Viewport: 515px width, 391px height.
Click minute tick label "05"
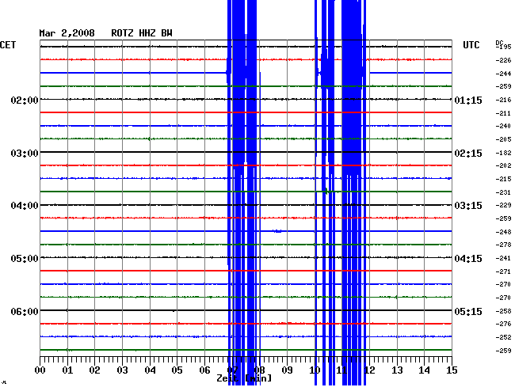(x=177, y=370)
